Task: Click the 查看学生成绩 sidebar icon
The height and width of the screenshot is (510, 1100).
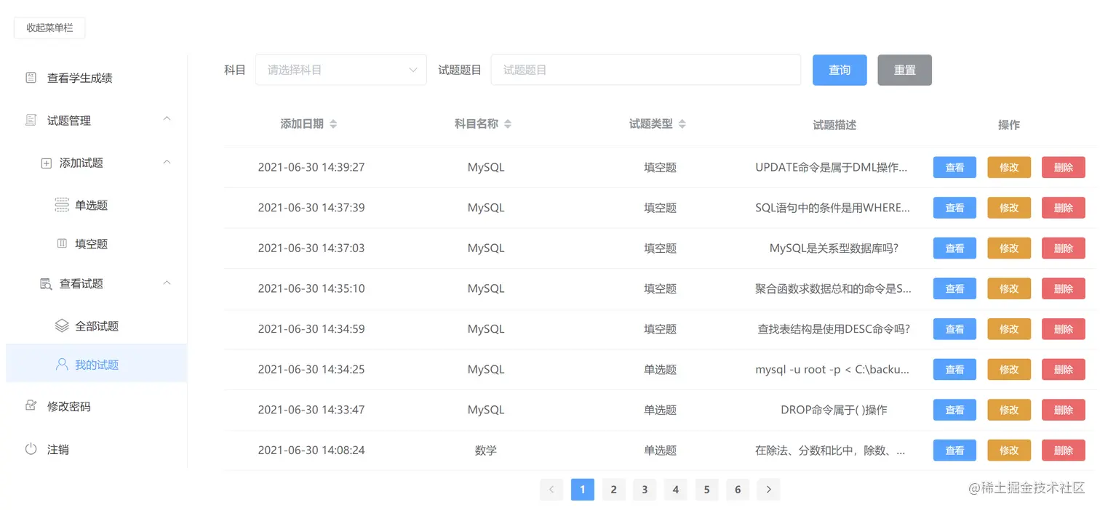Action: pos(31,78)
